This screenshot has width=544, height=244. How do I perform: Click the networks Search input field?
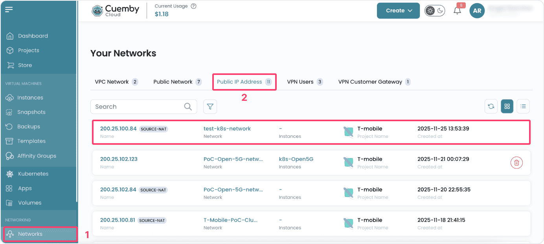(138, 107)
